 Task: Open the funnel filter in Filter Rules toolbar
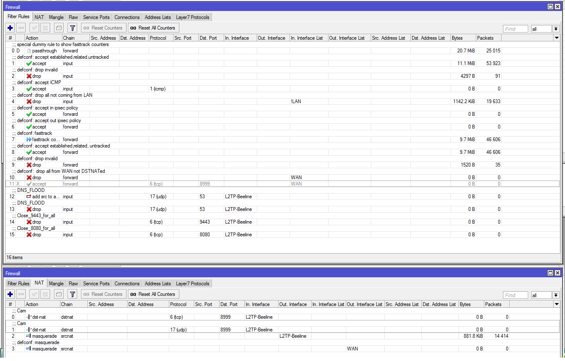click(73, 28)
